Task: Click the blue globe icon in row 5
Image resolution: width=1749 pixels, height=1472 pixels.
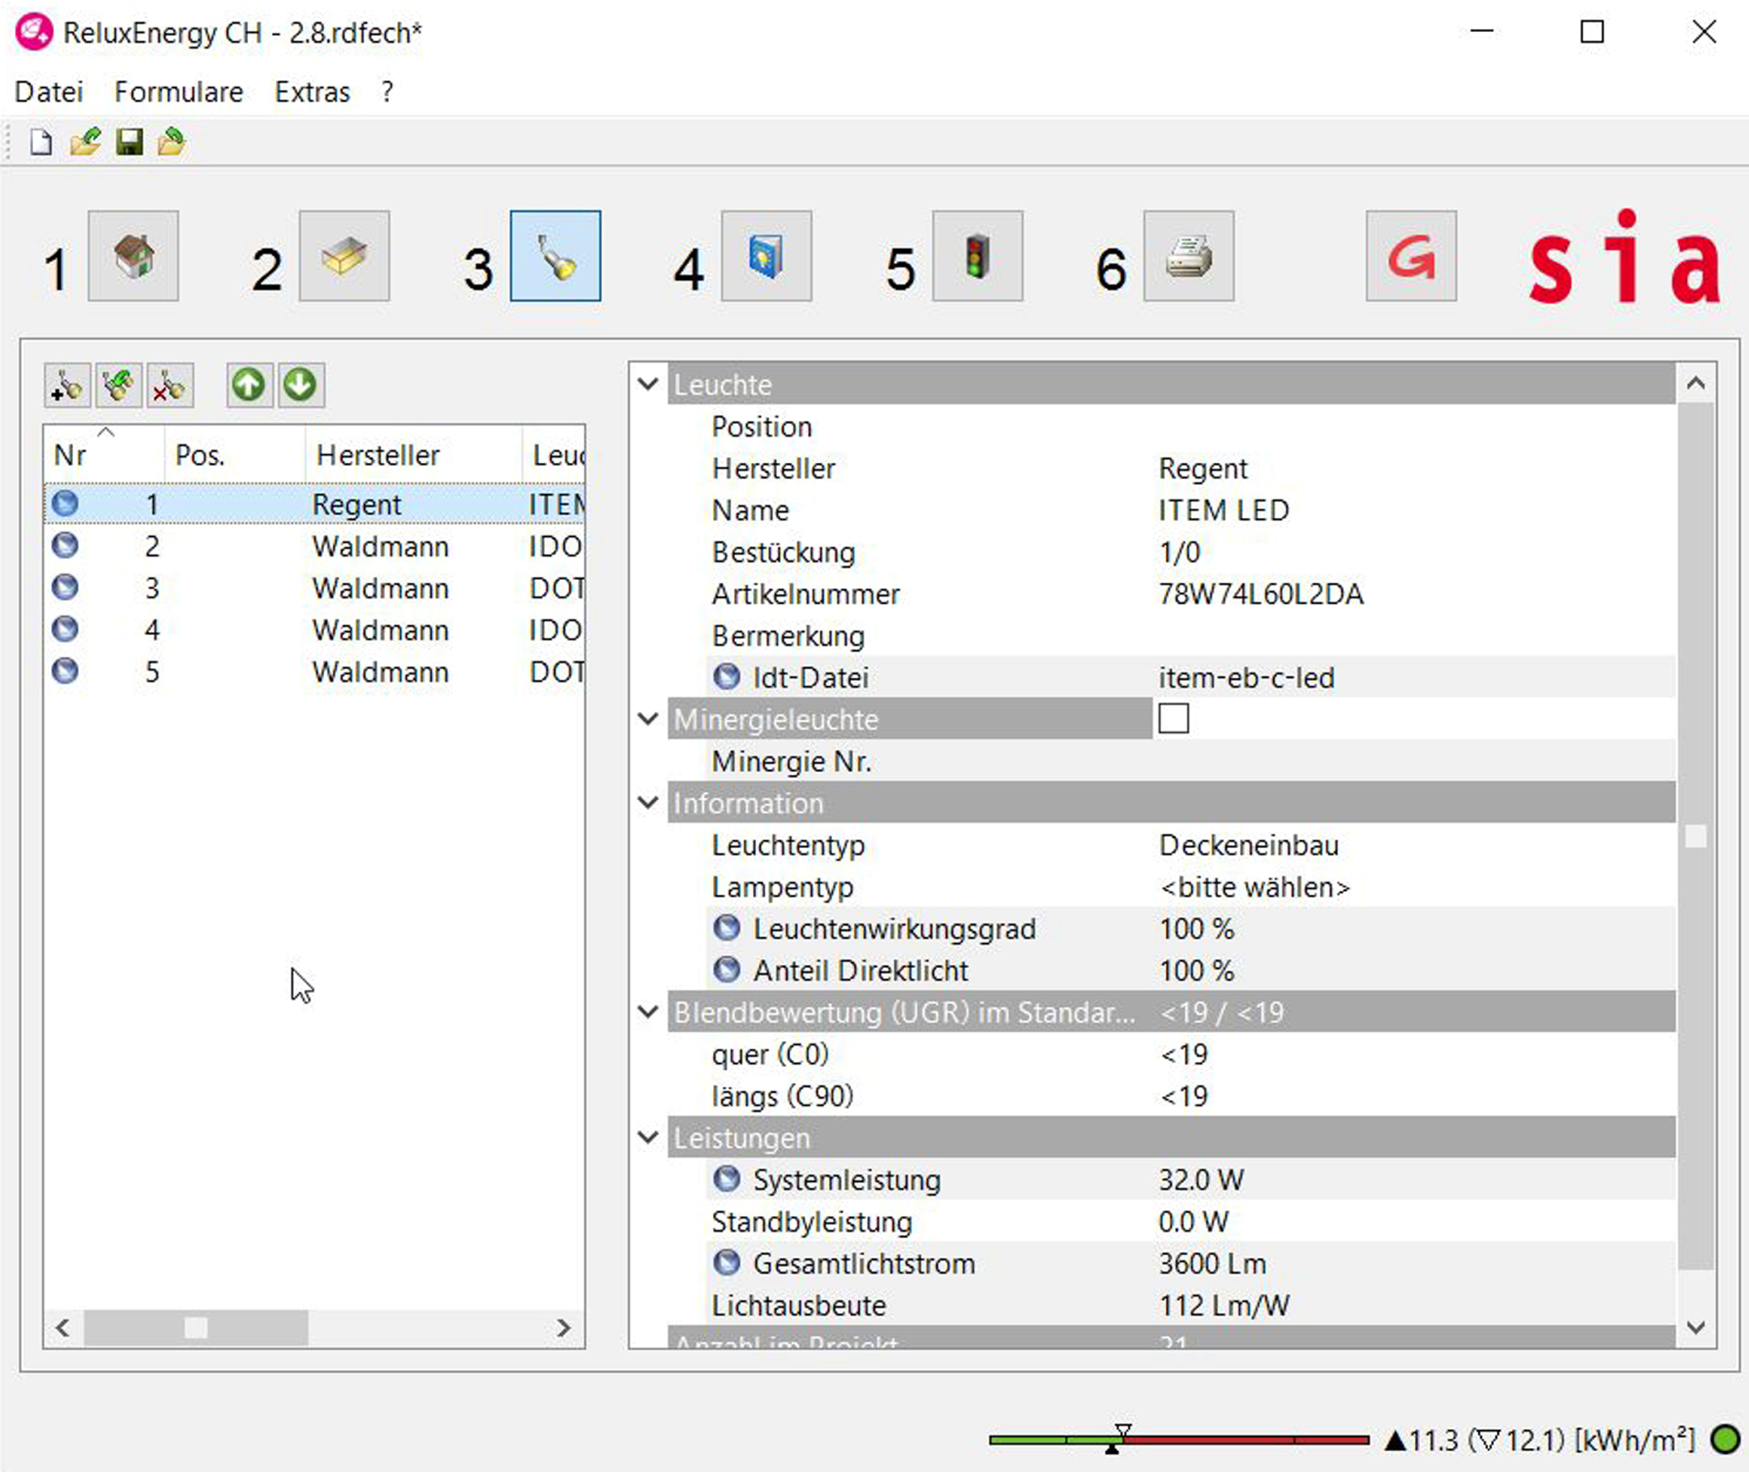Action: (x=65, y=671)
